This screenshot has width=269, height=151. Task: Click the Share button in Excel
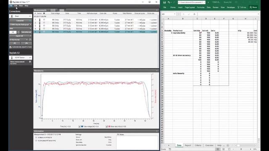click(253, 8)
